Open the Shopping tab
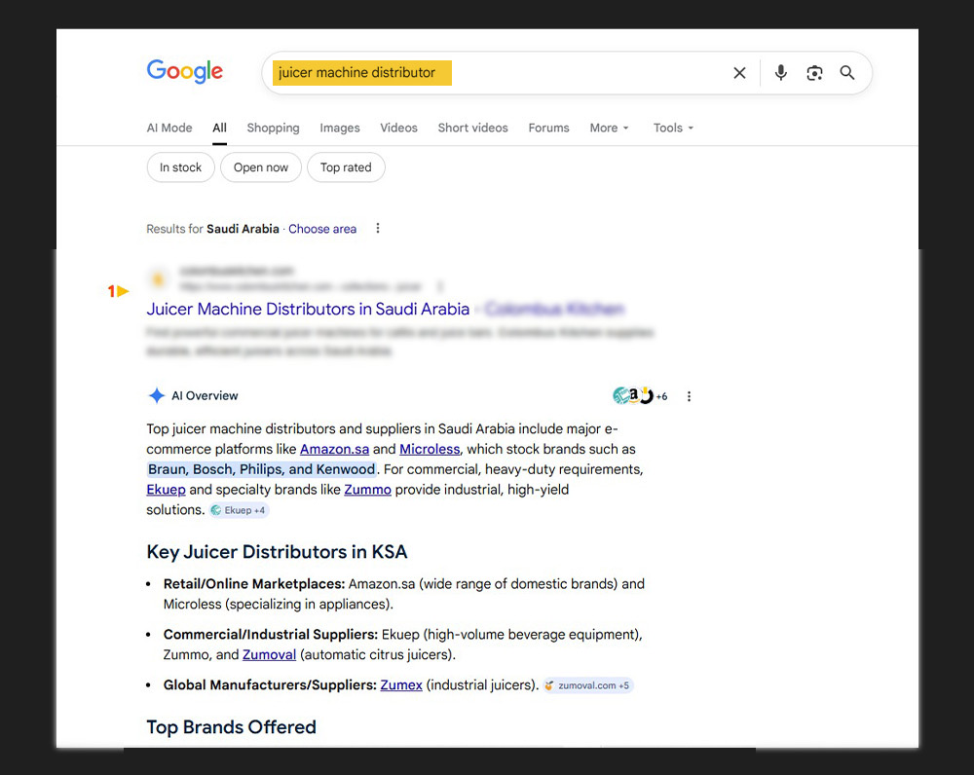Image resolution: width=974 pixels, height=775 pixels. tap(273, 128)
